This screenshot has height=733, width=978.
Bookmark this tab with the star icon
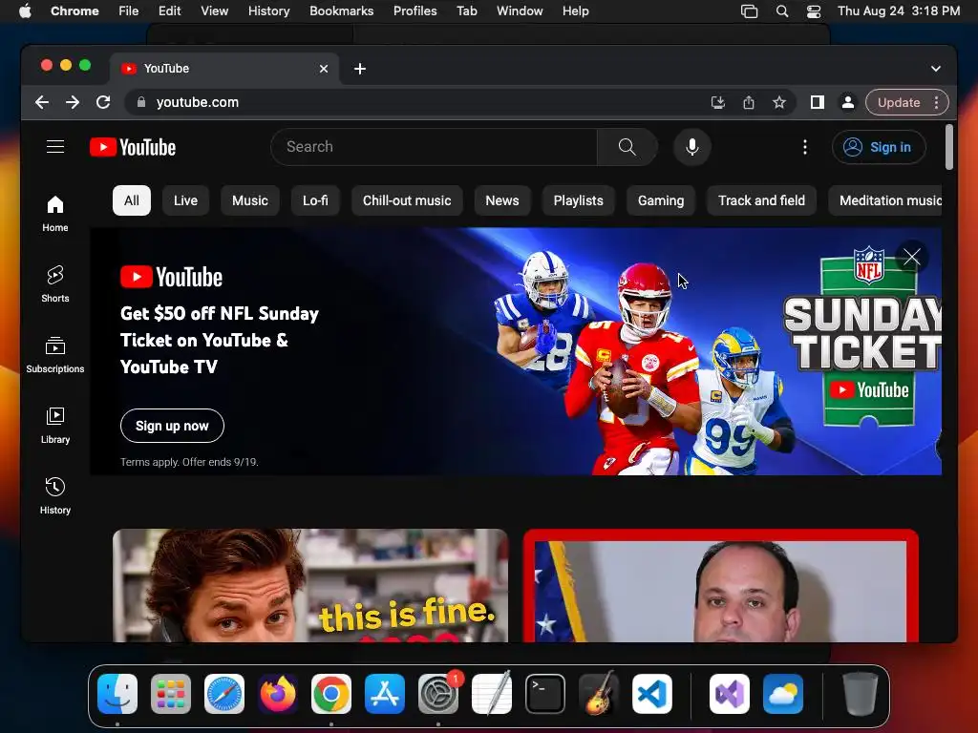pos(779,102)
